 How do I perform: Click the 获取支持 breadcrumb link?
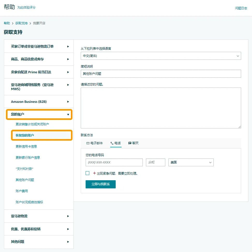point(21,23)
